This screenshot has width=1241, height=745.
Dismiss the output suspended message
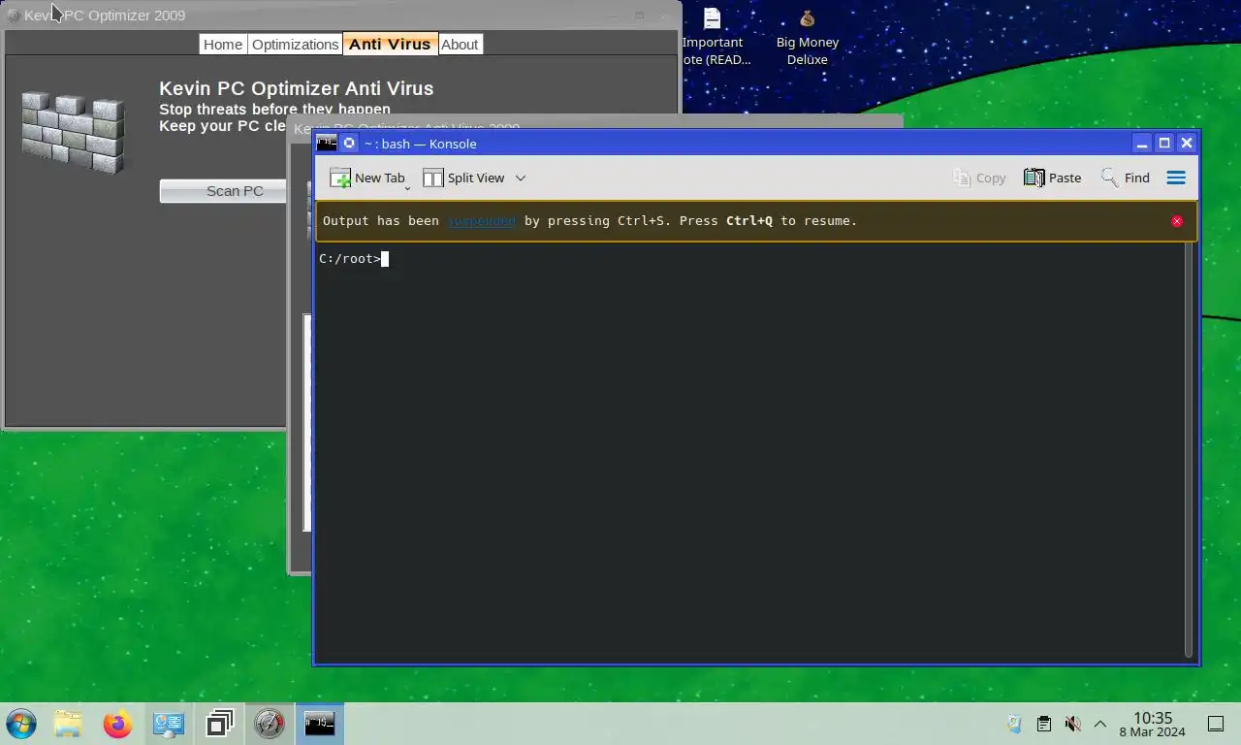click(1177, 221)
